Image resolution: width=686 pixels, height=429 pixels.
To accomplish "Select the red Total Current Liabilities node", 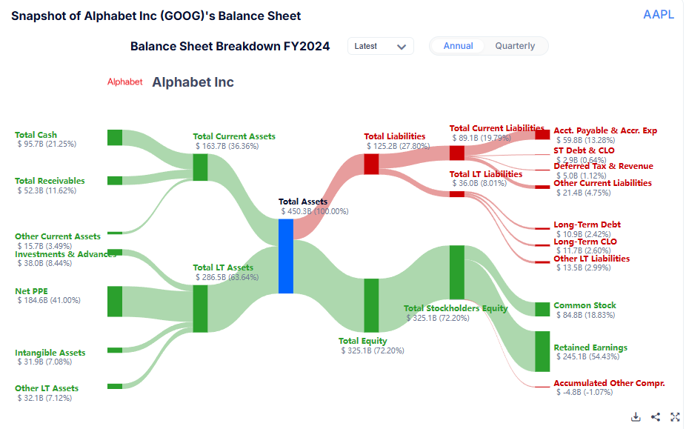I will (x=457, y=153).
